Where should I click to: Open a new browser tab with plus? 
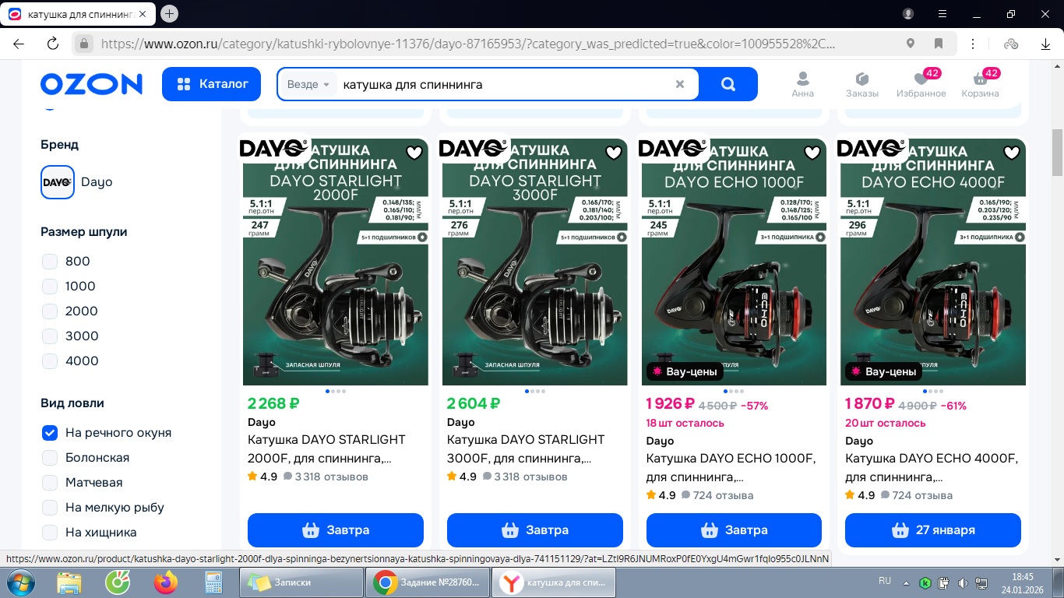pos(169,14)
